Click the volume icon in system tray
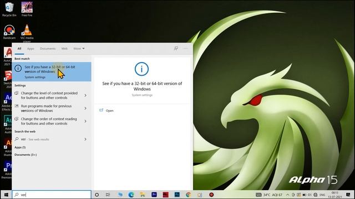This screenshot has width=355, height=199. 310,195
